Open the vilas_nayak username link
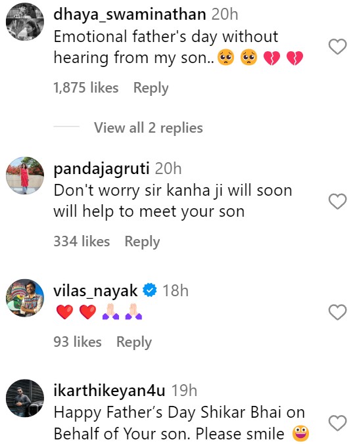The height and width of the screenshot is (444, 355). point(96,291)
